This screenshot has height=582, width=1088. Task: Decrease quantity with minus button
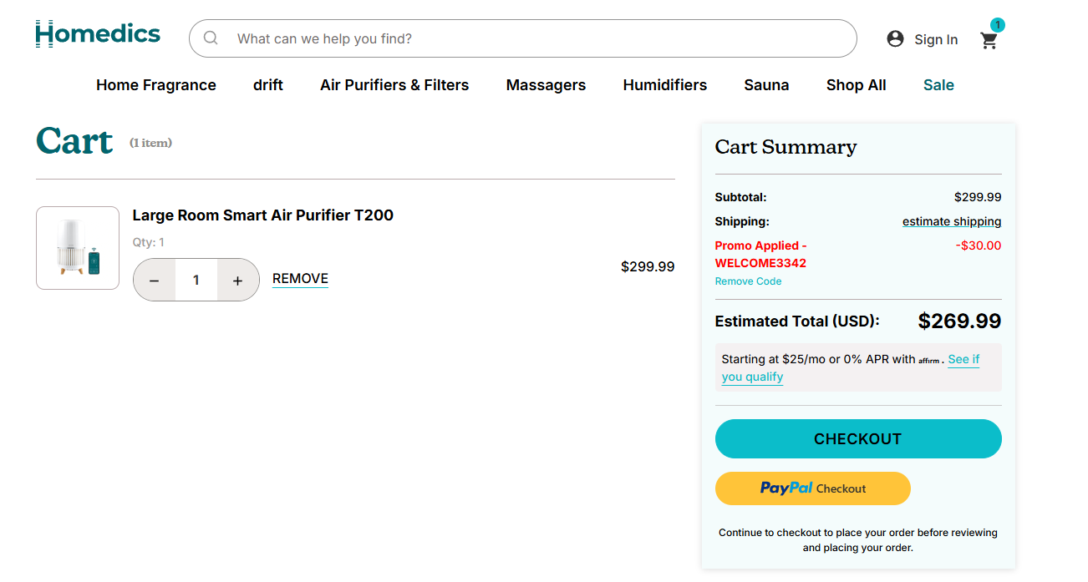click(155, 281)
